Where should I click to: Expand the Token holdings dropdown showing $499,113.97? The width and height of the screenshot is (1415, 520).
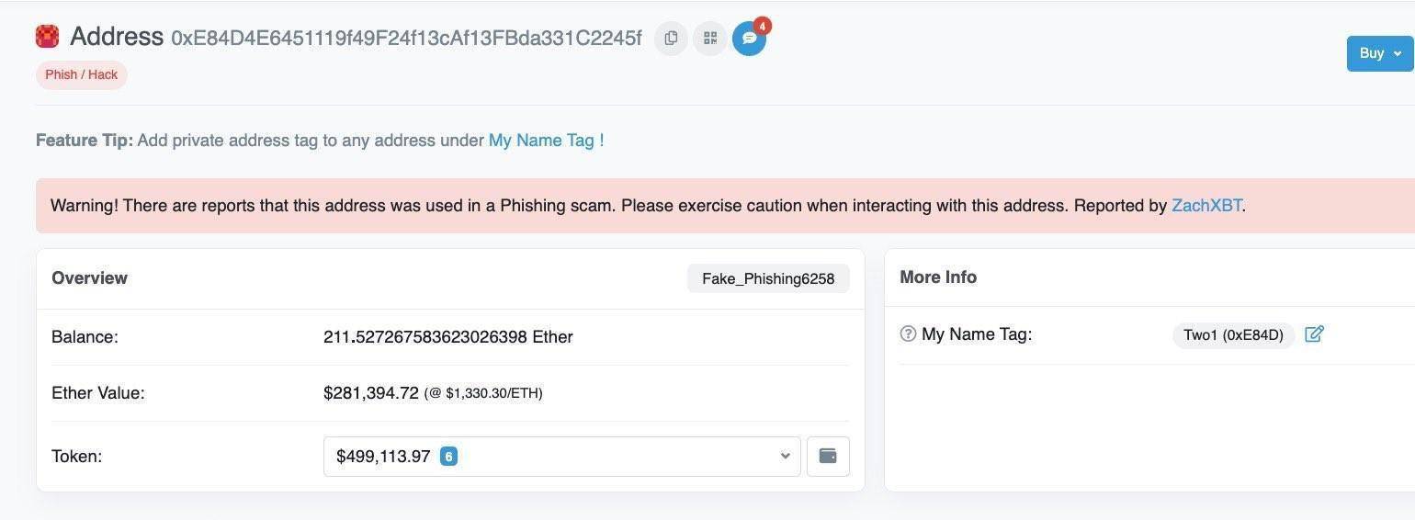tap(561, 456)
